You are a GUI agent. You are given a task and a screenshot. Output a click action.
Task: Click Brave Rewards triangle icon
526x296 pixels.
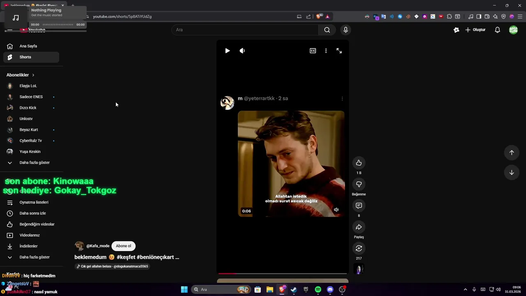tap(328, 16)
